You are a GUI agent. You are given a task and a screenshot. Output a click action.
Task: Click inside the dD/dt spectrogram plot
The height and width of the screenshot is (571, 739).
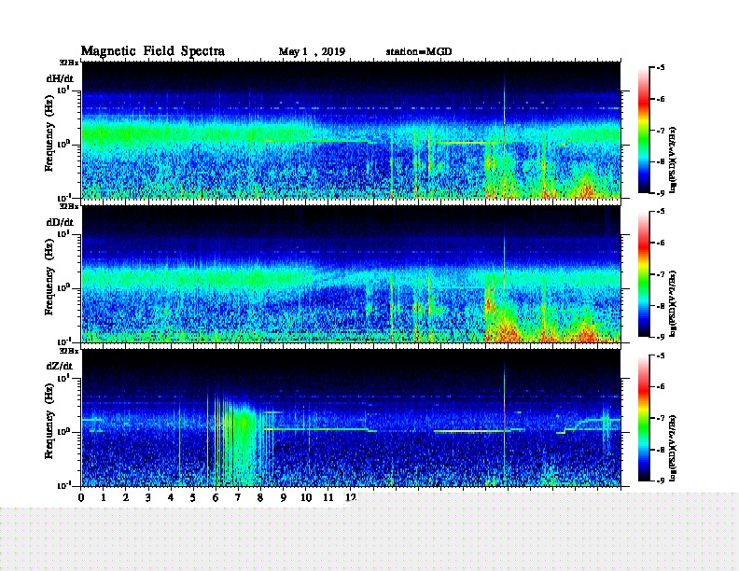point(351,274)
